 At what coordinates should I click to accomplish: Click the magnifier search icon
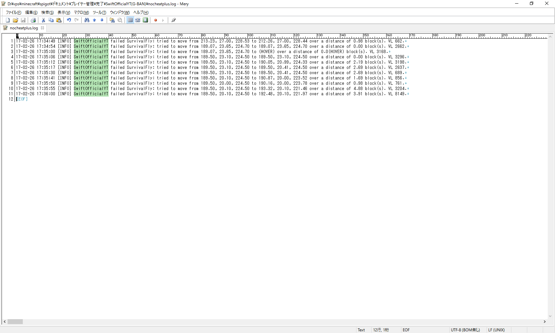click(120, 20)
